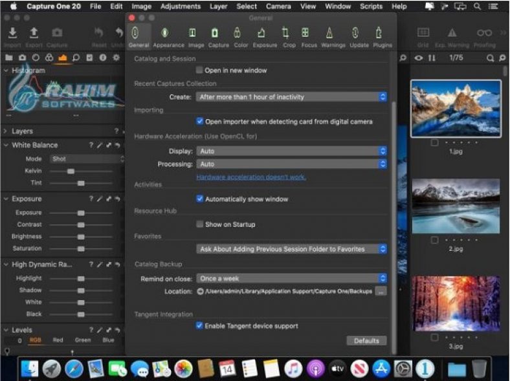Viewport: 510px width, 381px height.
Task: Uncheck Automatically show window
Action: click(x=200, y=199)
